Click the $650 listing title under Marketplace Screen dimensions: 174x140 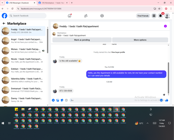pyautogui.click(x=71, y=36)
